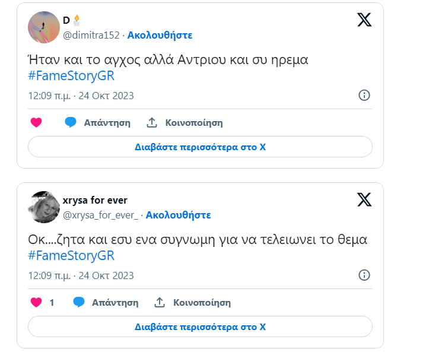The height and width of the screenshot is (355, 432).
Task: Open xrysa for ever's profile avatar
Action: click(43, 207)
